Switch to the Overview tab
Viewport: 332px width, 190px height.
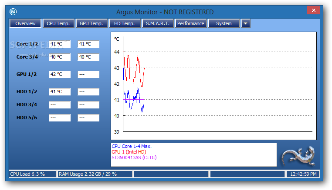coord(25,23)
